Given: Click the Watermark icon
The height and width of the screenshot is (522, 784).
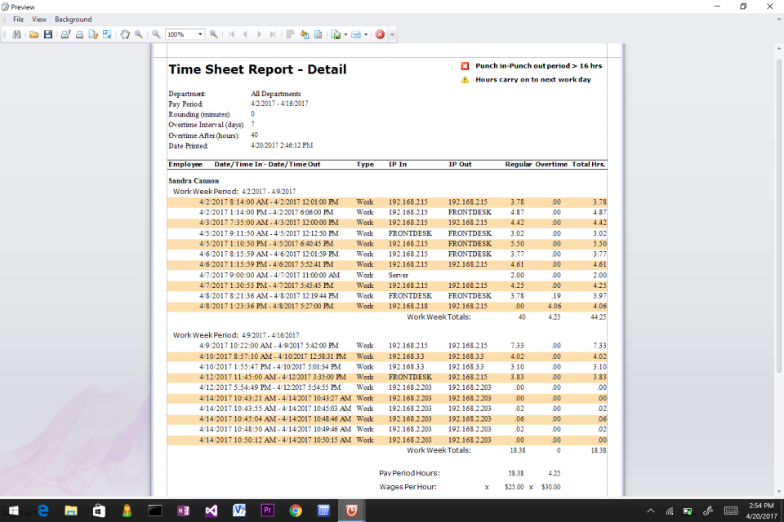Looking at the screenshot, I should point(318,34).
